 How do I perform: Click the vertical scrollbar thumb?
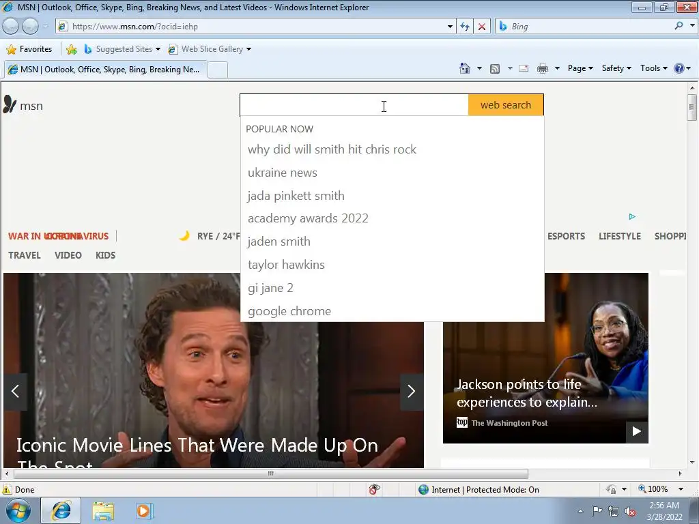[x=691, y=107]
